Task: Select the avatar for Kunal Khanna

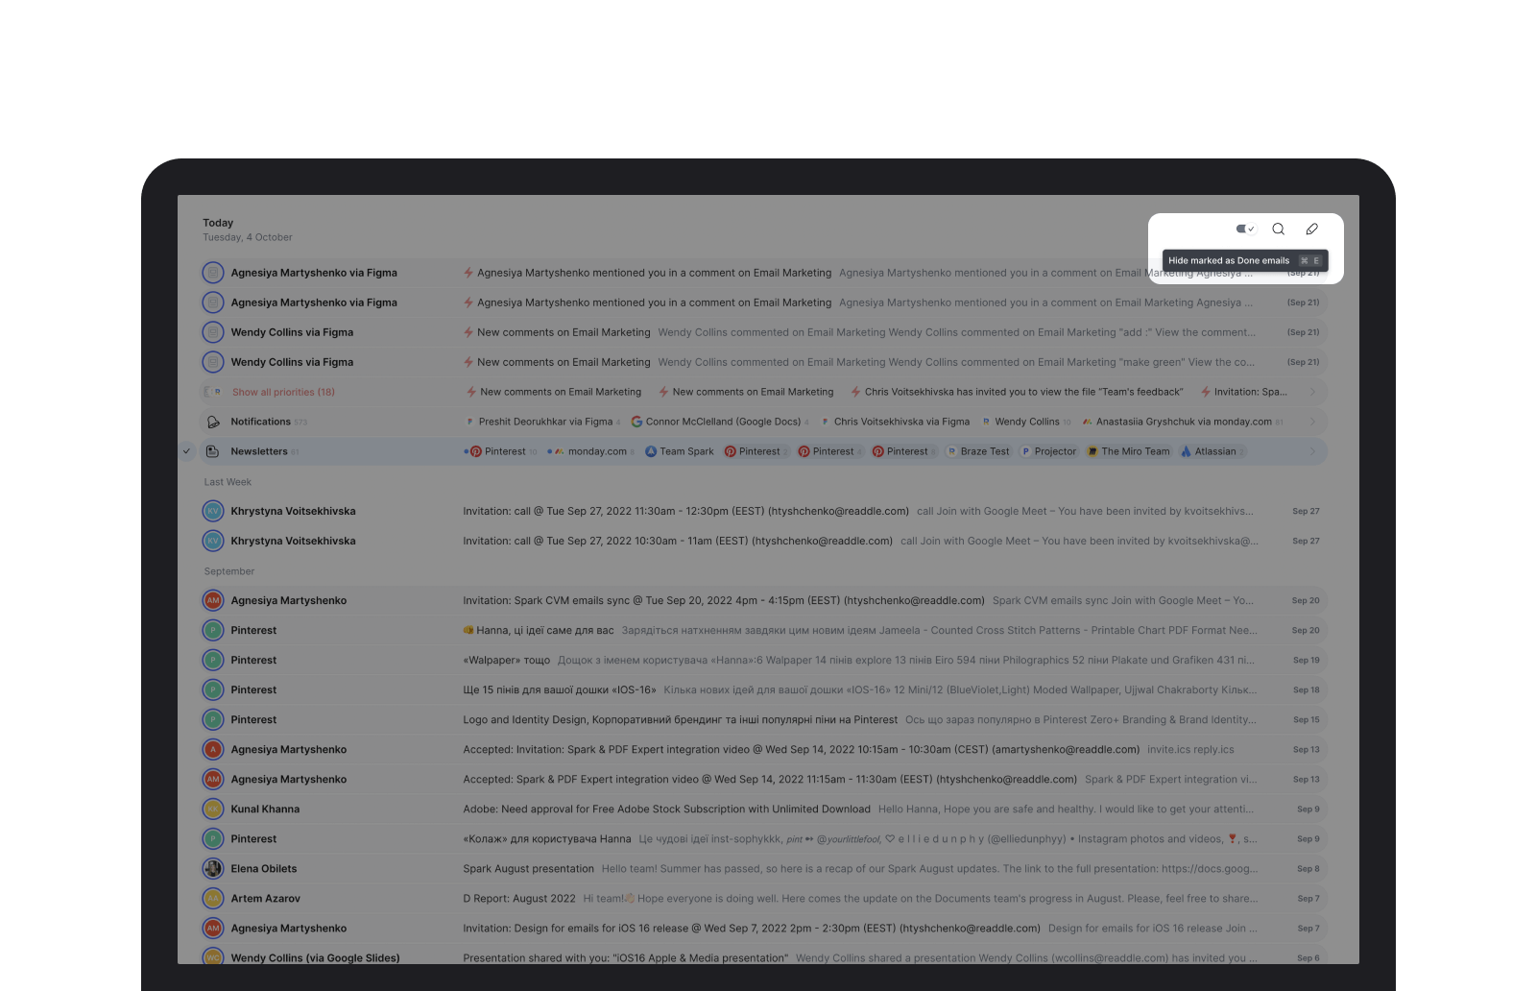Action: (x=213, y=809)
